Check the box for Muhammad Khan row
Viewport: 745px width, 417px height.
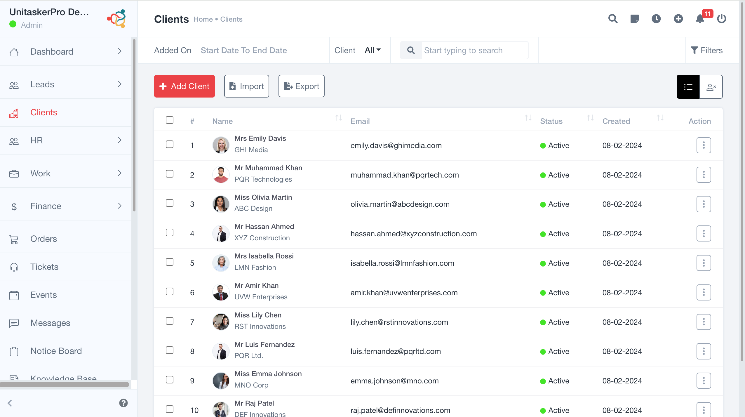pyautogui.click(x=170, y=174)
